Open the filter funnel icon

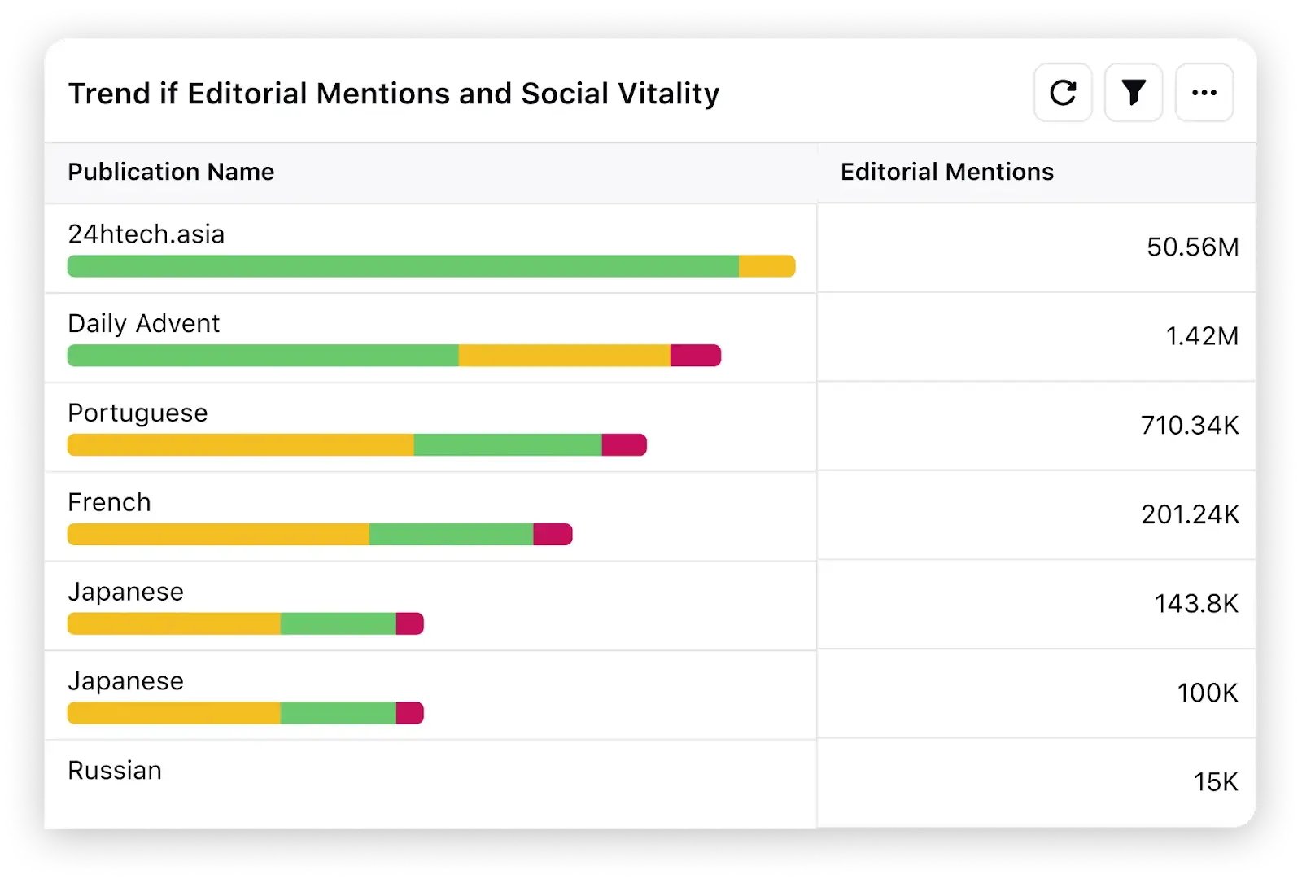[1134, 93]
